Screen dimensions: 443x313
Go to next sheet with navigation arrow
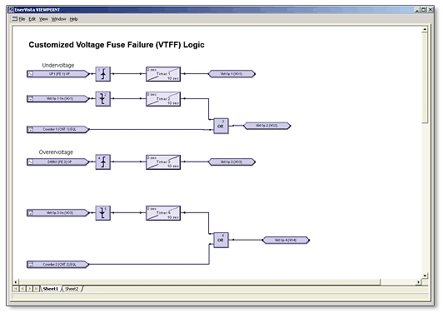29,289
